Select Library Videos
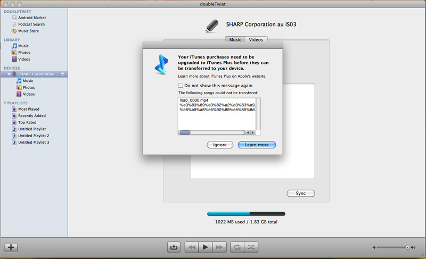The width and height of the screenshot is (426, 259). click(x=24, y=59)
